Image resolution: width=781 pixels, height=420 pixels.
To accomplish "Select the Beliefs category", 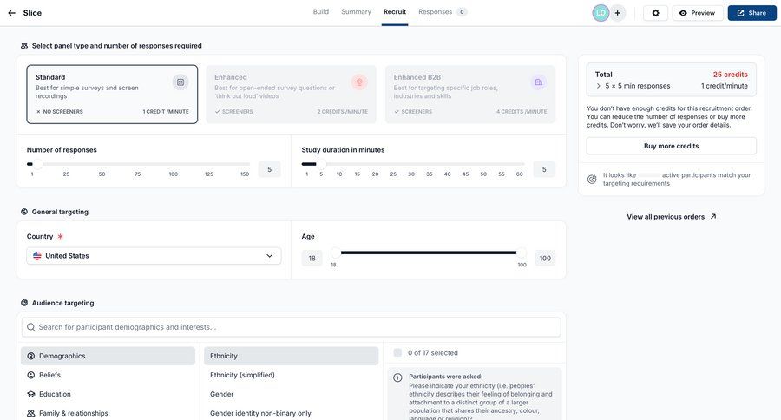I will pyautogui.click(x=108, y=375).
